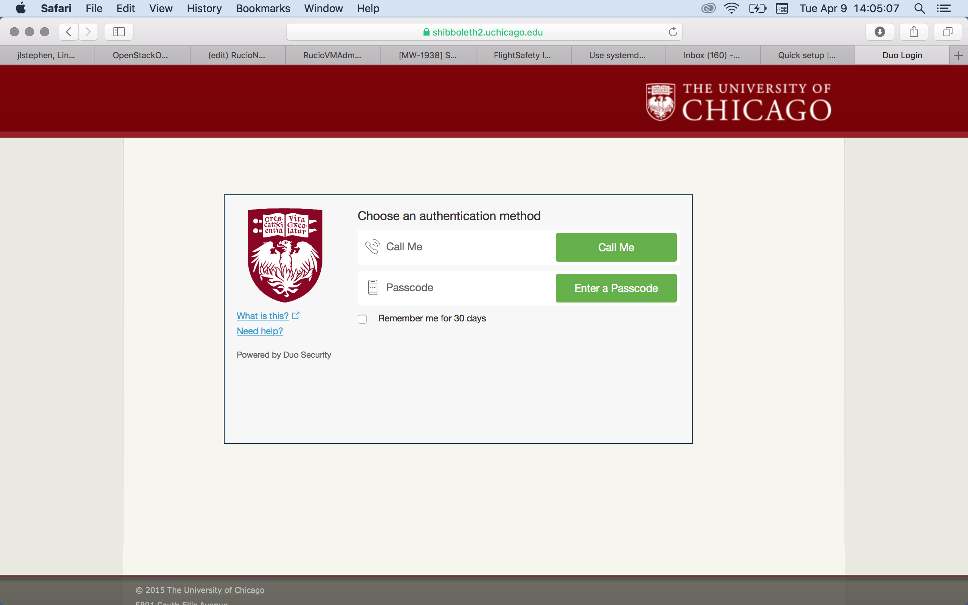Click the Safari back arrow button
Screen dimensions: 968x605
tap(68, 32)
